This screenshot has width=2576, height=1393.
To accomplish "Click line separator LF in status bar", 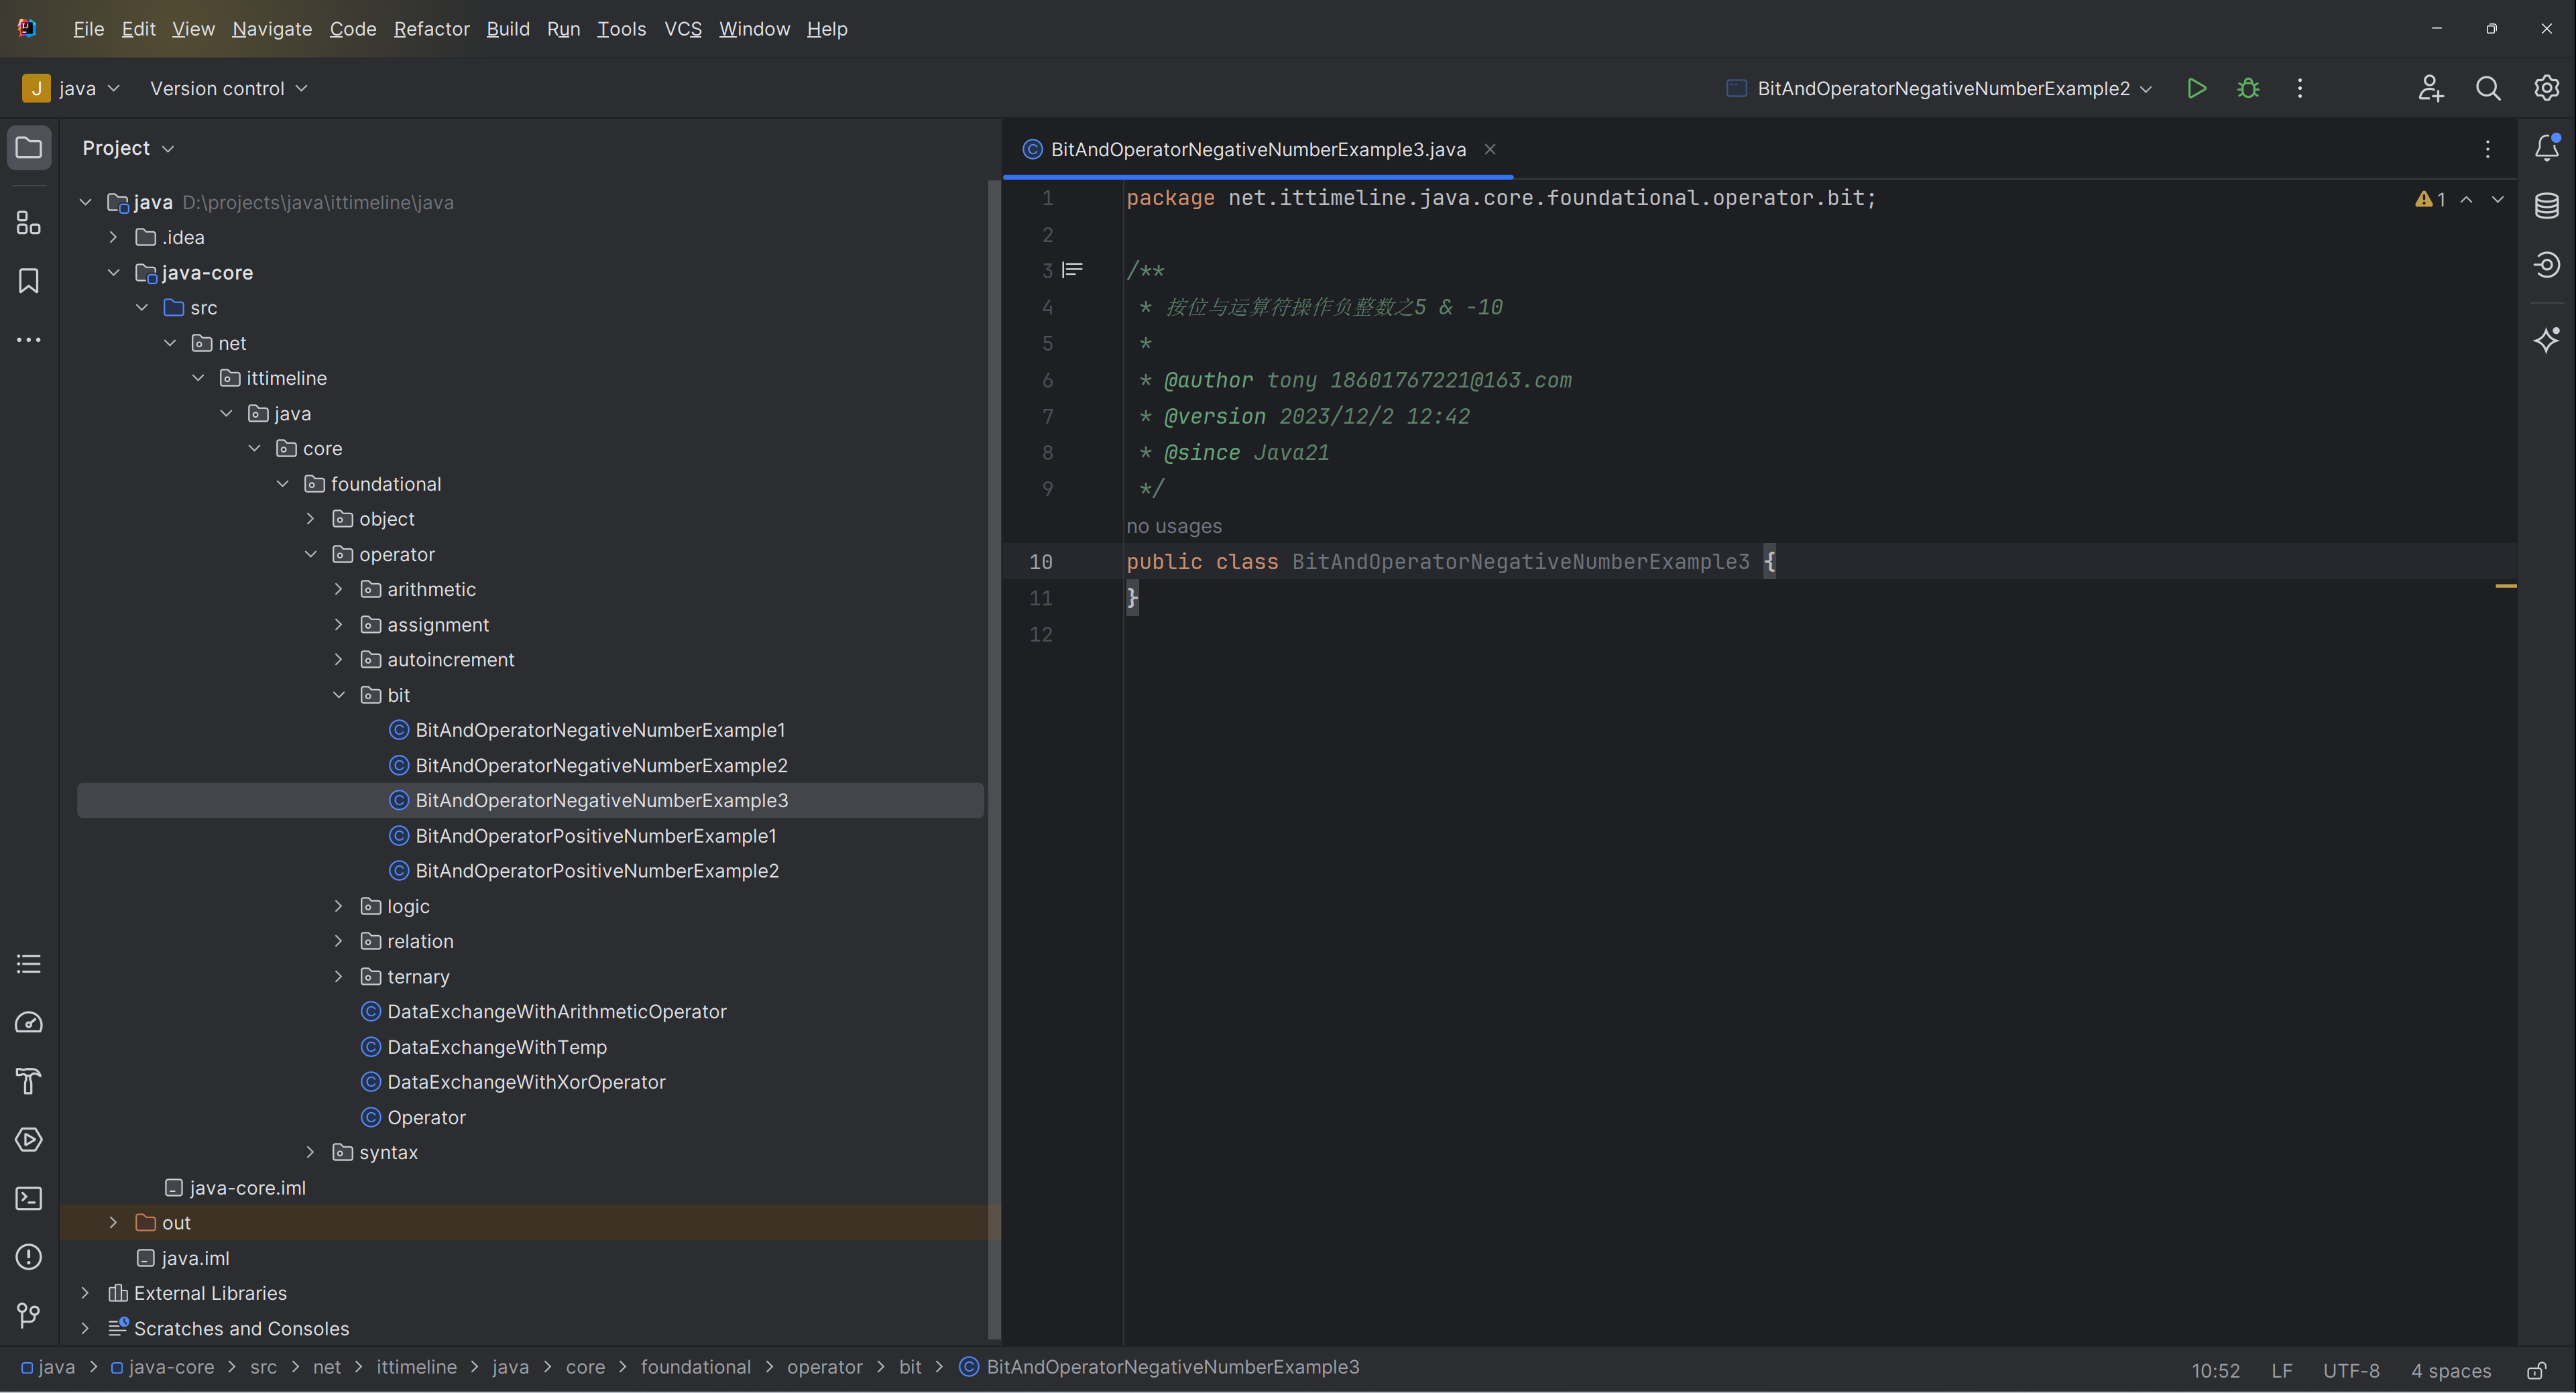I will (2282, 1370).
